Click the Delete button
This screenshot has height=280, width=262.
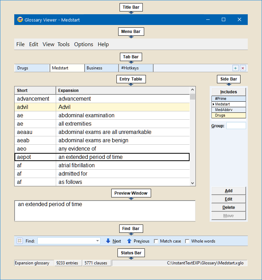(228, 207)
